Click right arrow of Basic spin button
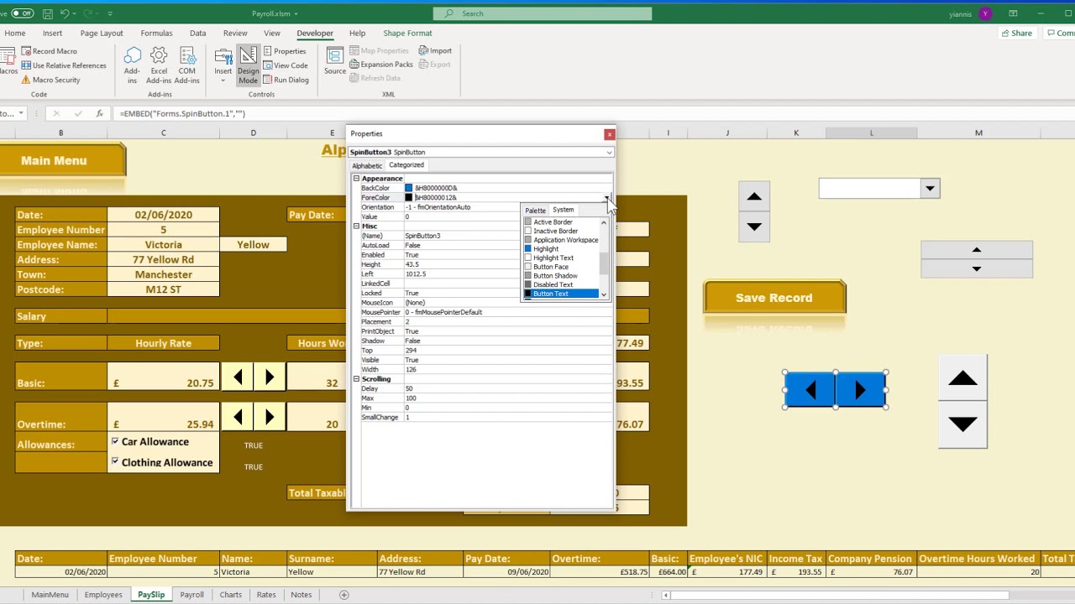The height and width of the screenshot is (604, 1075). tap(270, 377)
